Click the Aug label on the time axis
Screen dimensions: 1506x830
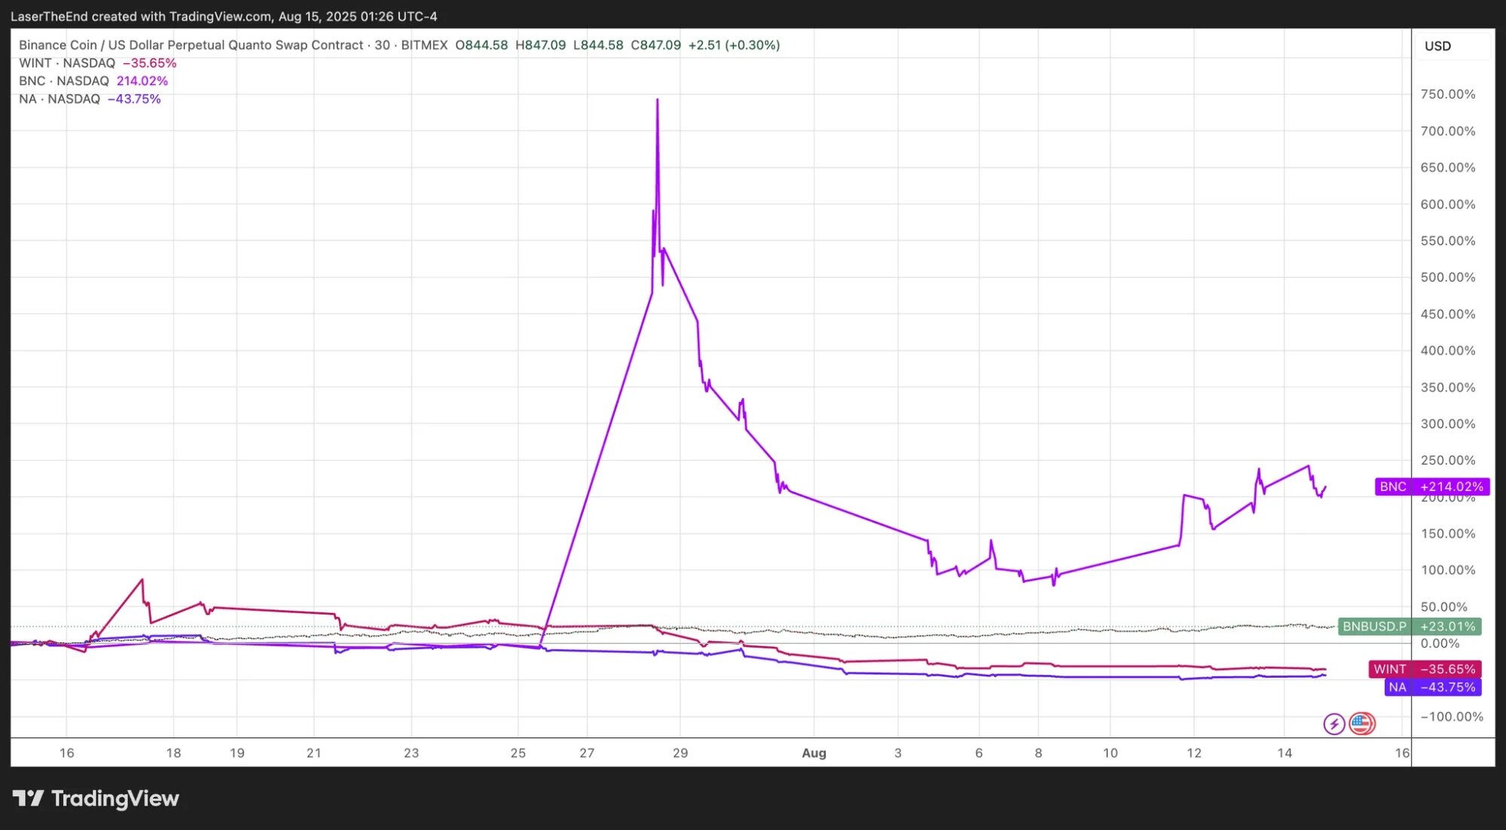tap(814, 752)
